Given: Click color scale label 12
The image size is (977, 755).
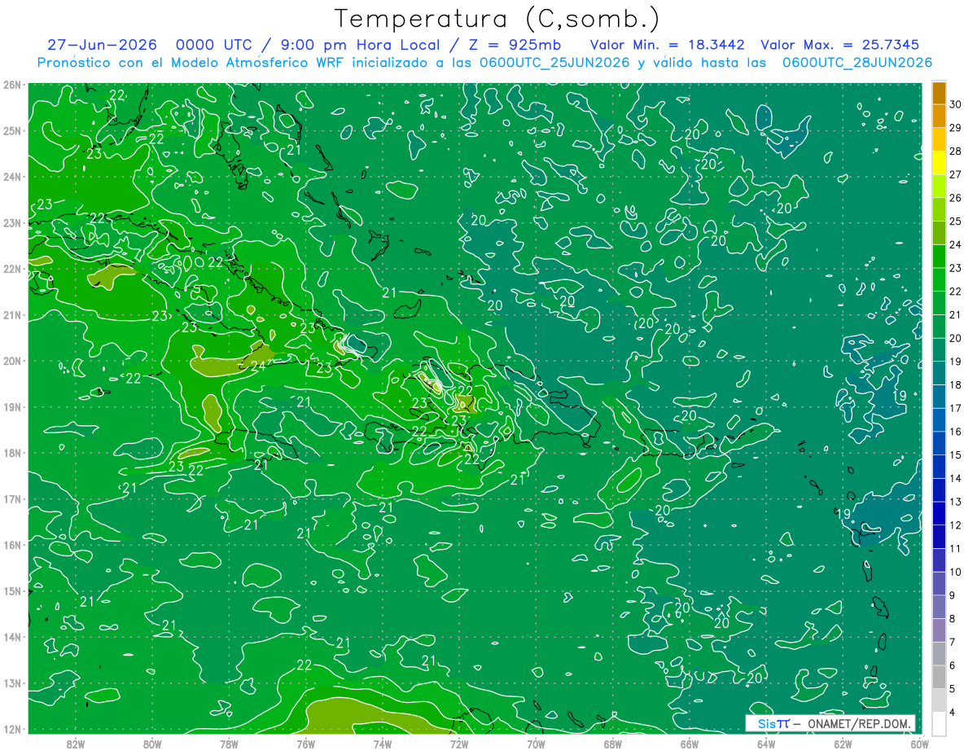Looking at the screenshot, I should click(956, 525).
